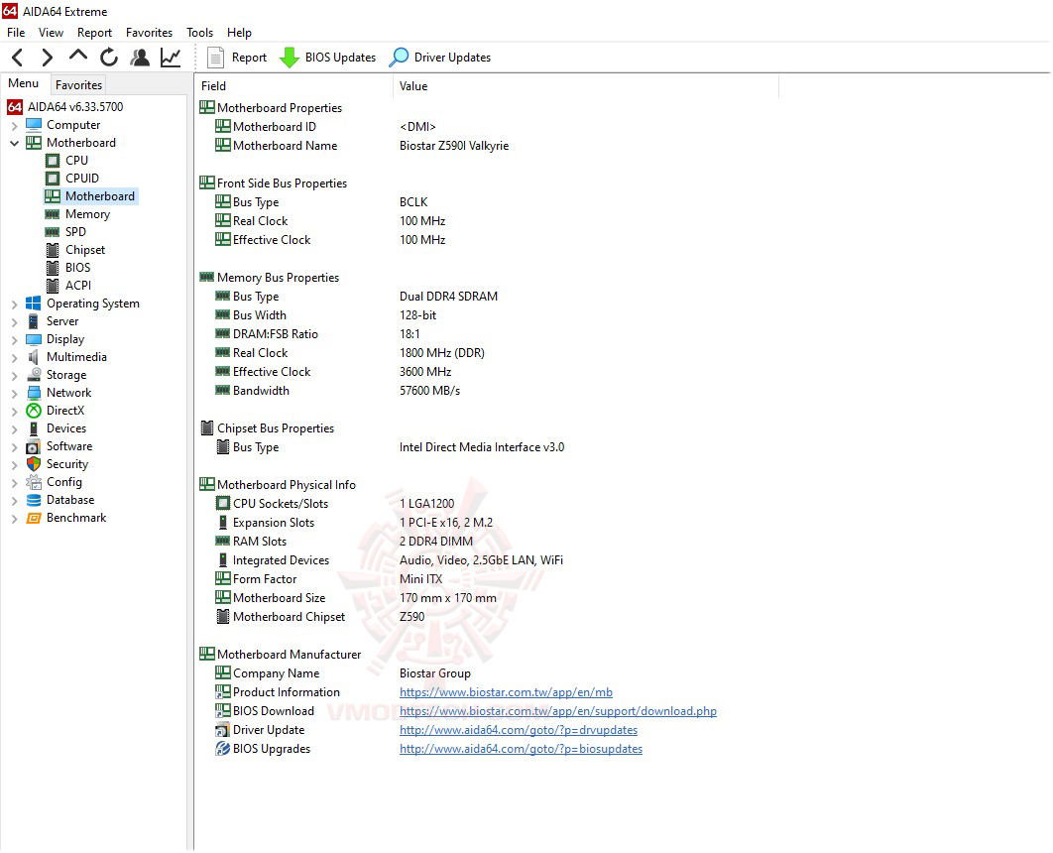1053x853 pixels.
Task: Go forward with the right arrow toolbar icon
Action: pos(47,58)
